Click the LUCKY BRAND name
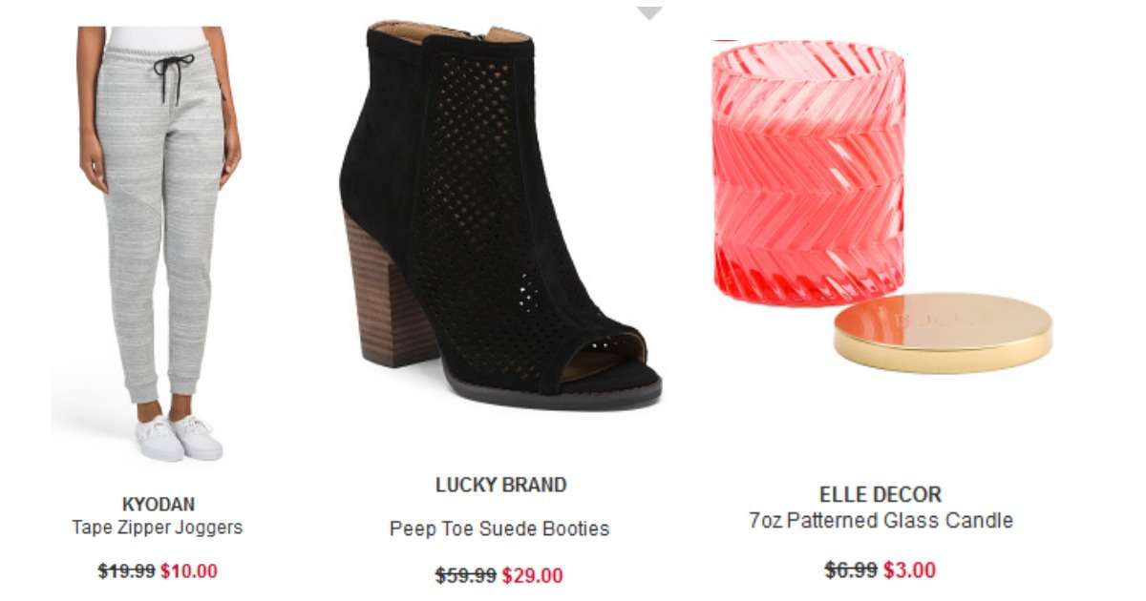 (500, 485)
